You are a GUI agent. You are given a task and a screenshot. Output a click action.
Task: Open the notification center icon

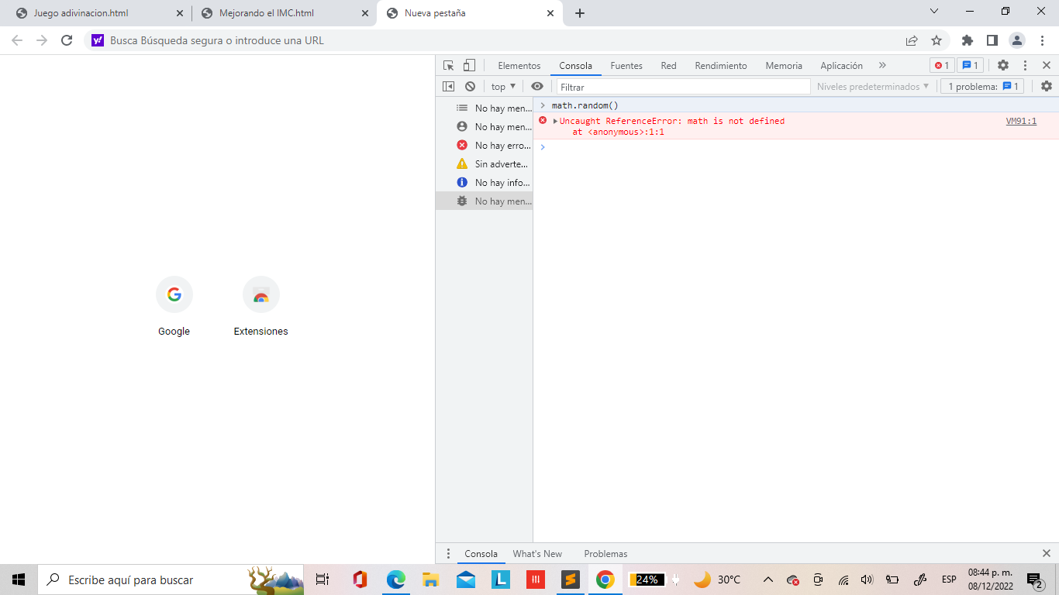coord(1034,580)
